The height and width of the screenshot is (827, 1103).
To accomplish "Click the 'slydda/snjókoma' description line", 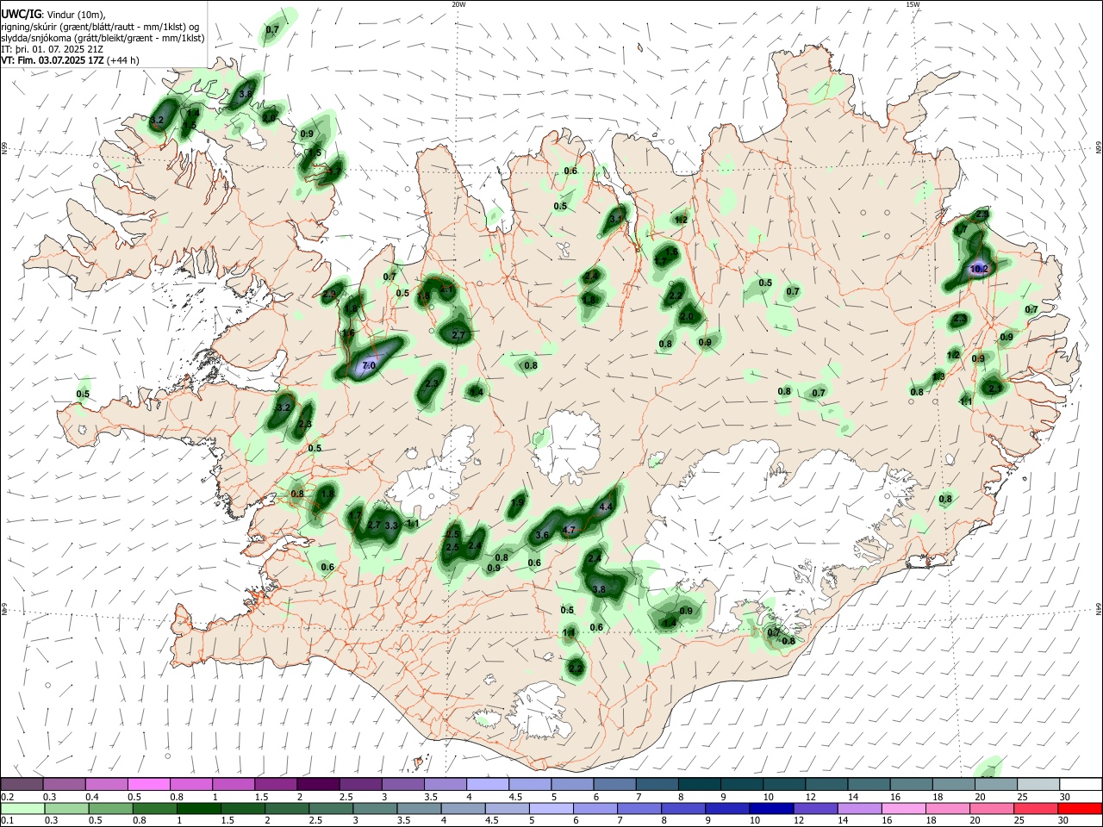I will [103, 38].
